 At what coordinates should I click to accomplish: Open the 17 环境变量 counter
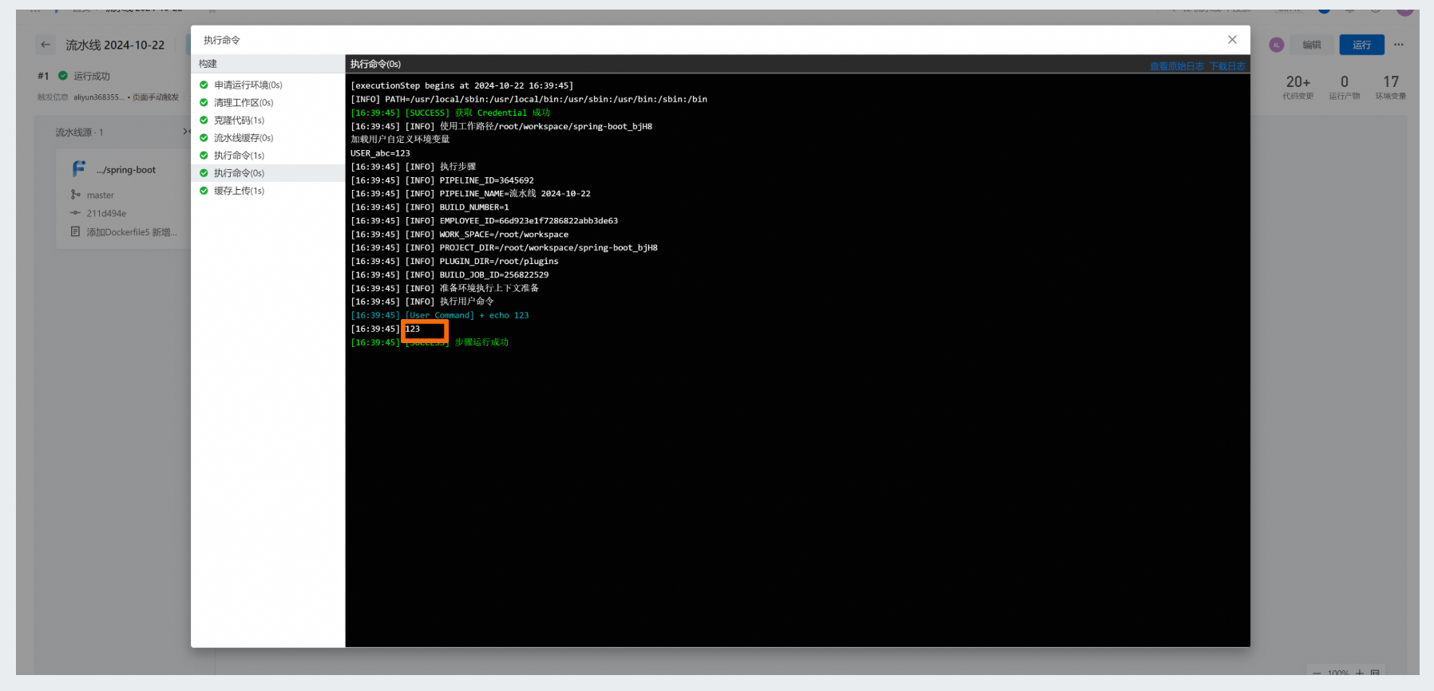pos(1391,87)
